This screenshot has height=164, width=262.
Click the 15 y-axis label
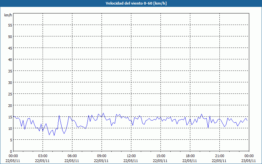pyautogui.click(x=10, y=117)
